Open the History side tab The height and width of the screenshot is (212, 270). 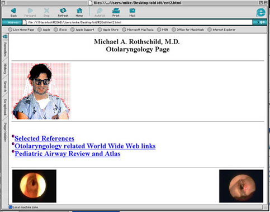5,69
